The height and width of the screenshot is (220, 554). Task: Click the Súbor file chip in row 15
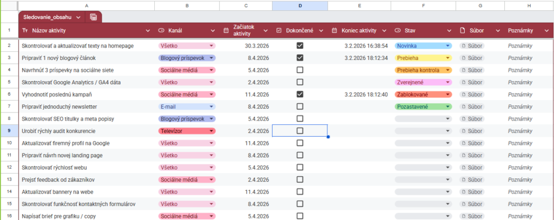coord(472,204)
